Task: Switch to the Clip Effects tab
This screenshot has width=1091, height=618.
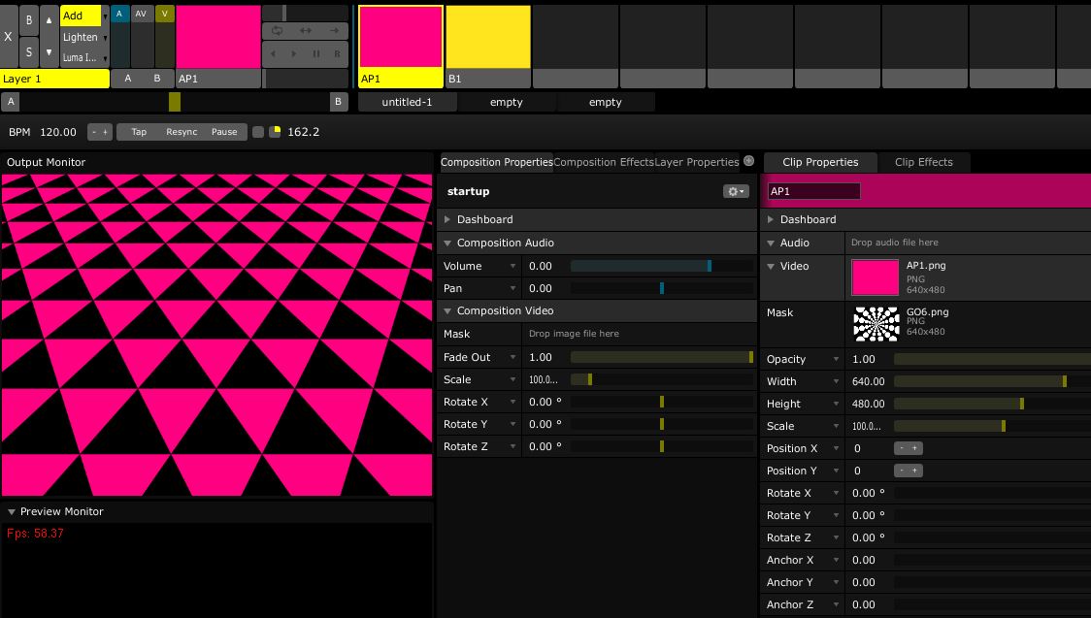Action: 924,163
